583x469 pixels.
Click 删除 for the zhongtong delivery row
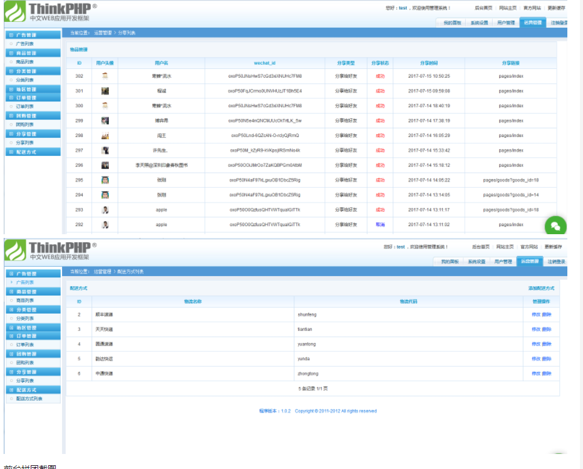(547, 373)
